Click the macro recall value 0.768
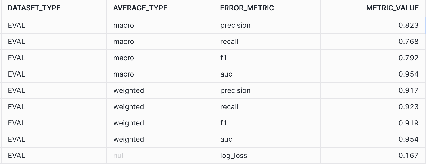This screenshot has width=426, height=164. coord(408,42)
